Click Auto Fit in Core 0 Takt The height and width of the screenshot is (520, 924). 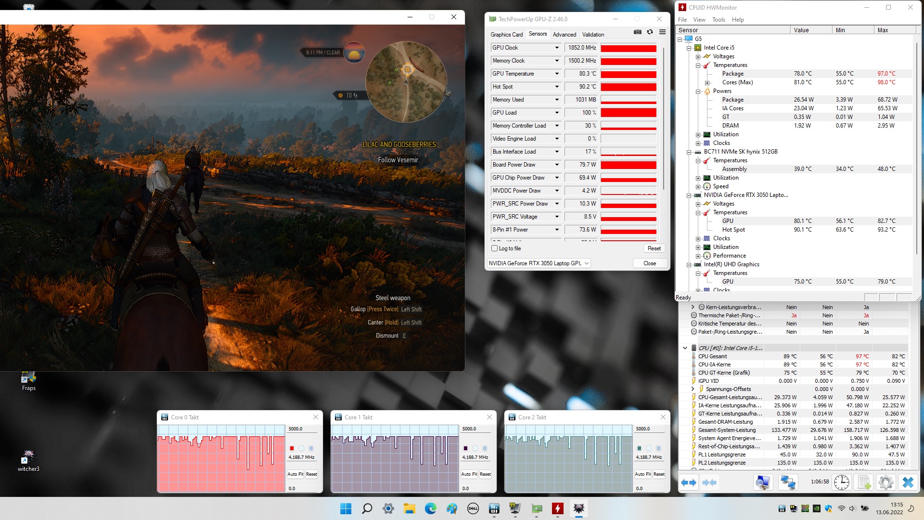[x=295, y=474]
